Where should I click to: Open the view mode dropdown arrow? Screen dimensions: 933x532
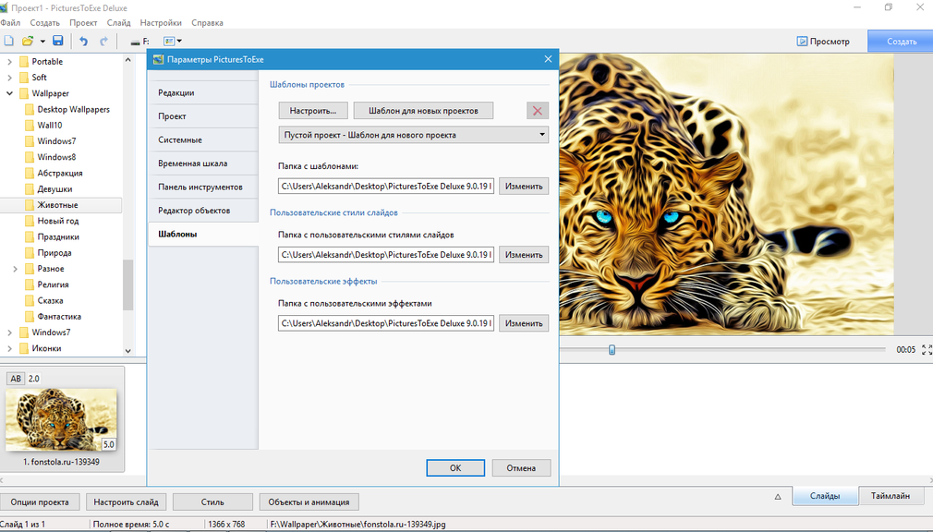(179, 41)
